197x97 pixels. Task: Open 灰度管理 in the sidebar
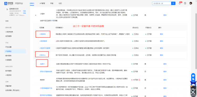click(8, 60)
